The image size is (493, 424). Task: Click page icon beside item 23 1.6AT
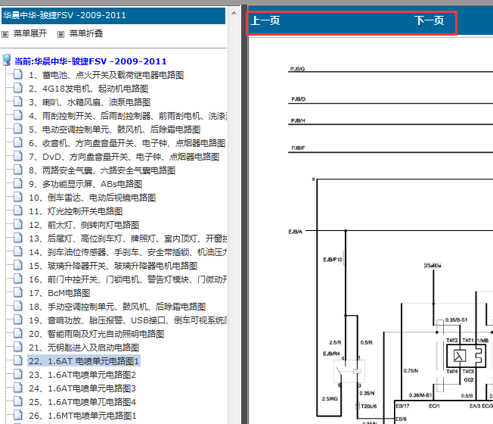pos(18,374)
